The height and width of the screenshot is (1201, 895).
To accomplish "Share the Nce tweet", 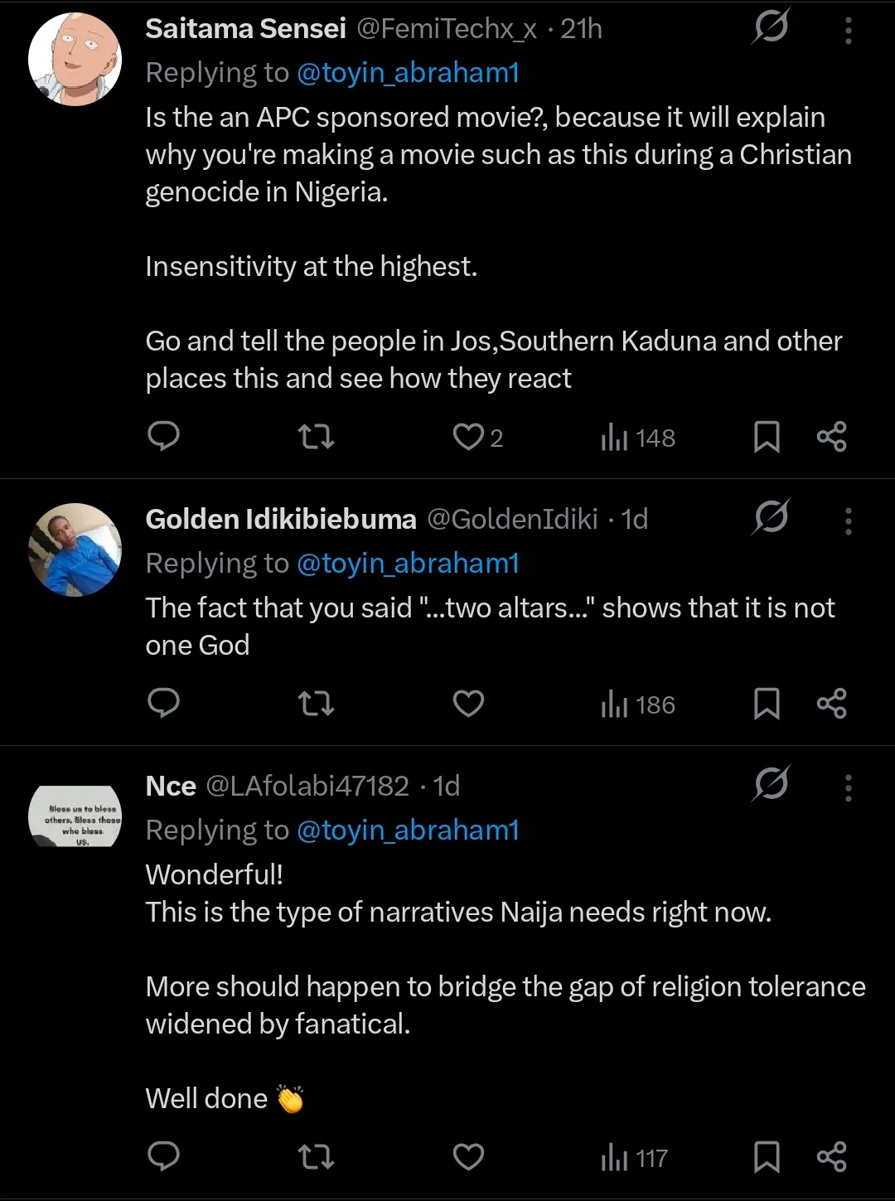I will click(x=831, y=1156).
